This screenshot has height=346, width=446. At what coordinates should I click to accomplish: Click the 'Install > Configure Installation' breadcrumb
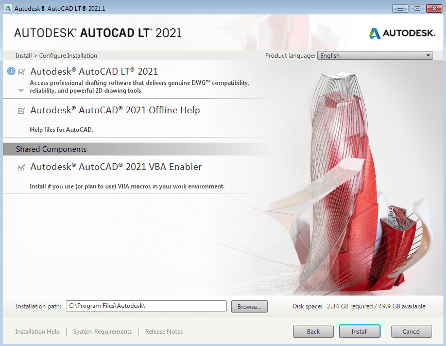pos(56,56)
